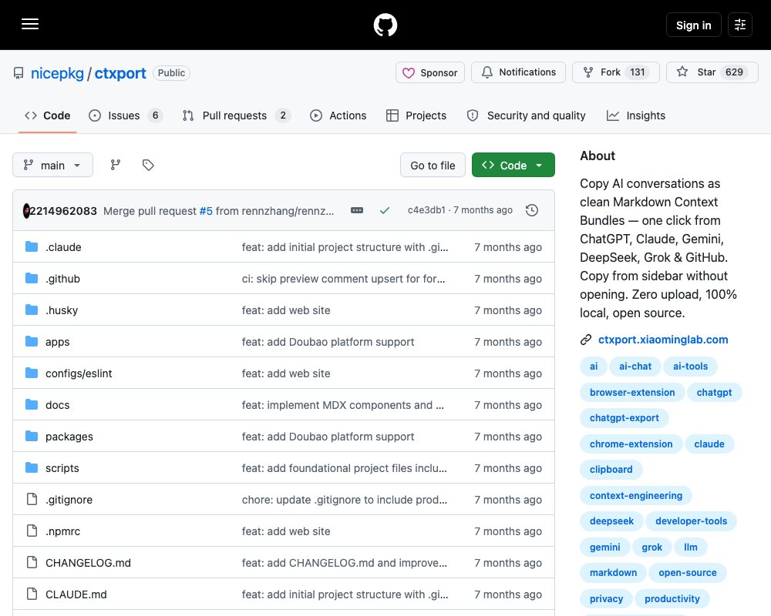Fork the repository with Fork button
This screenshot has height=616, width=771.
[615, 72]
